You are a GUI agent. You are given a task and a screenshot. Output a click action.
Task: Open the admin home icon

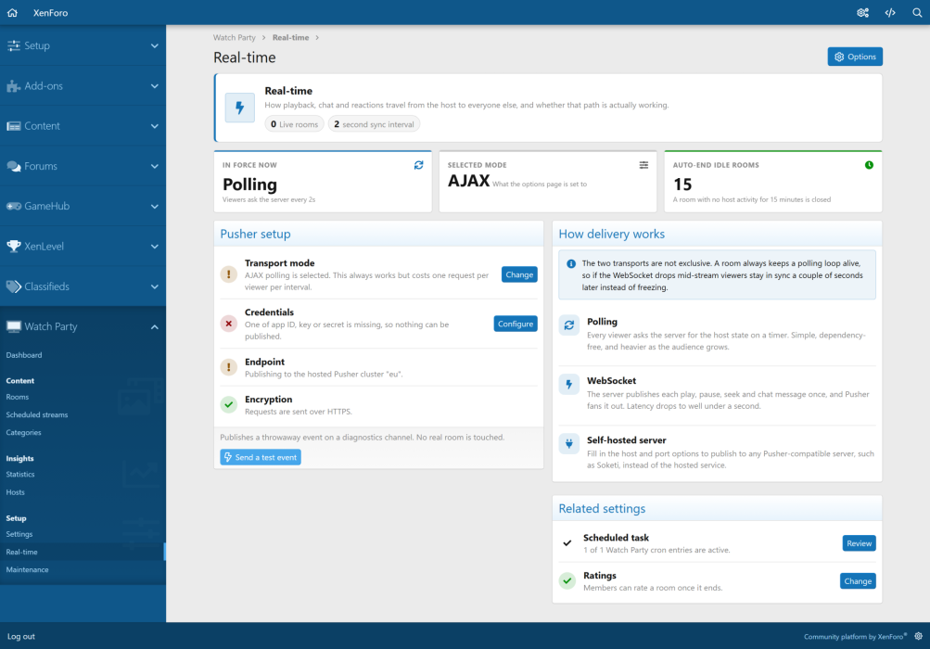pyautogui.click(x=12, y=12)
